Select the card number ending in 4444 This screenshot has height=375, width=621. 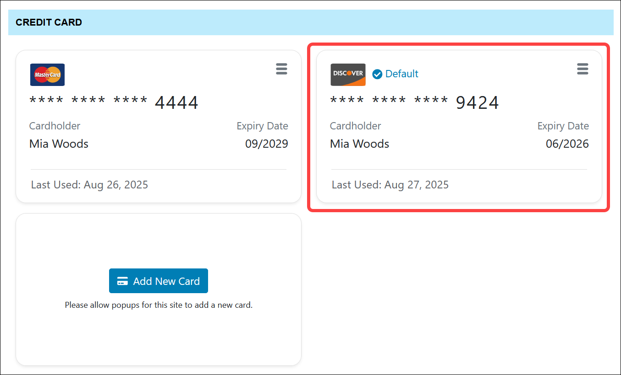114,102
